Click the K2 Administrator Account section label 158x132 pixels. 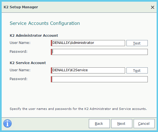coord(34,36)
